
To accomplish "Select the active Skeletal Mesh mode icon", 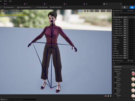I will 132,7.
